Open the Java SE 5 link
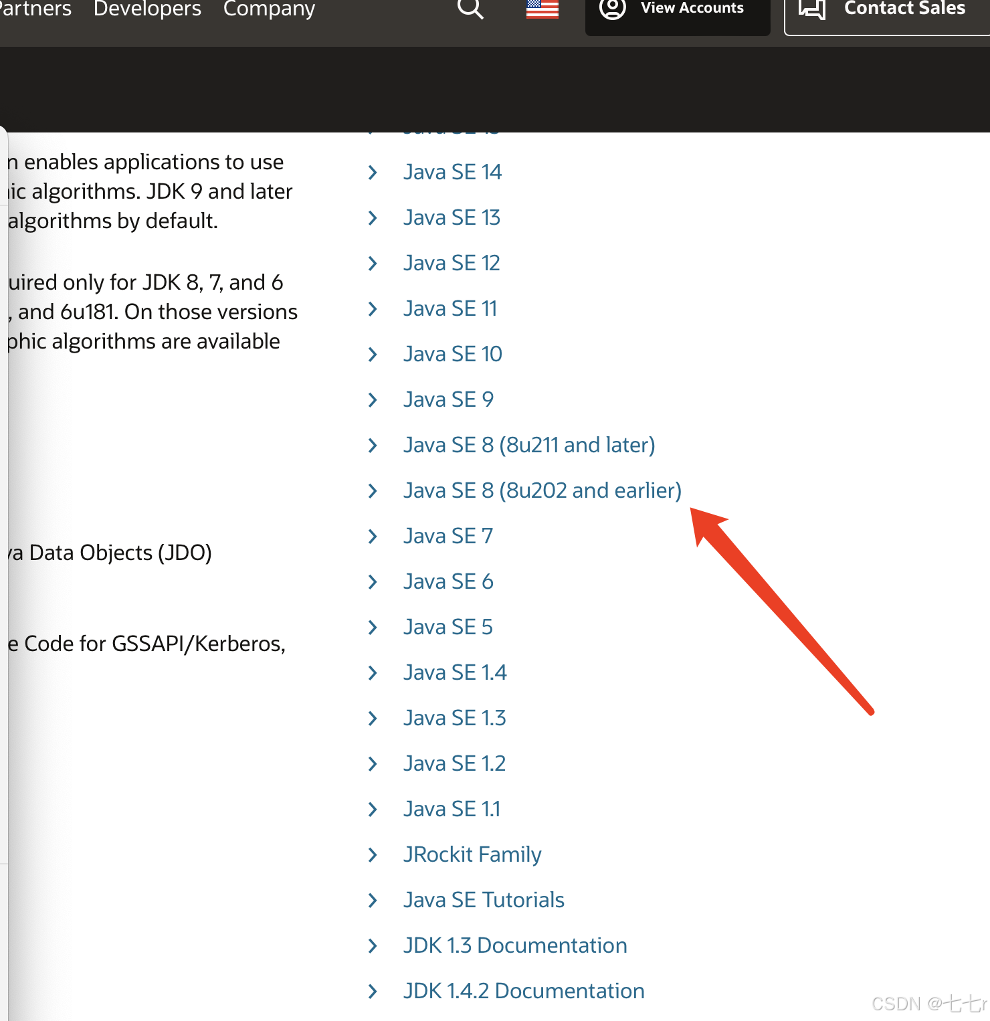Screen dimensions: 990x1021 pos(448,627)
